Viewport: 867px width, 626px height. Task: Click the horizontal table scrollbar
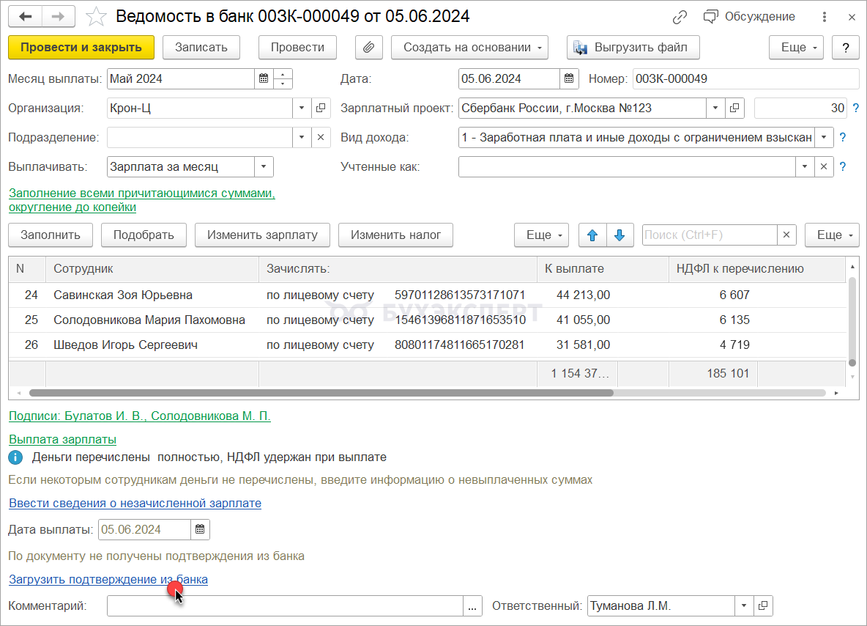click(330, 393)
